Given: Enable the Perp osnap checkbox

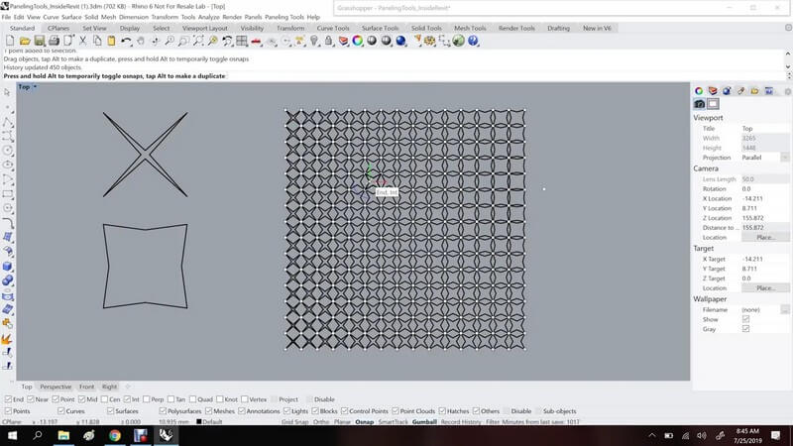Looking at the screenshot, I should coord(147,399).
